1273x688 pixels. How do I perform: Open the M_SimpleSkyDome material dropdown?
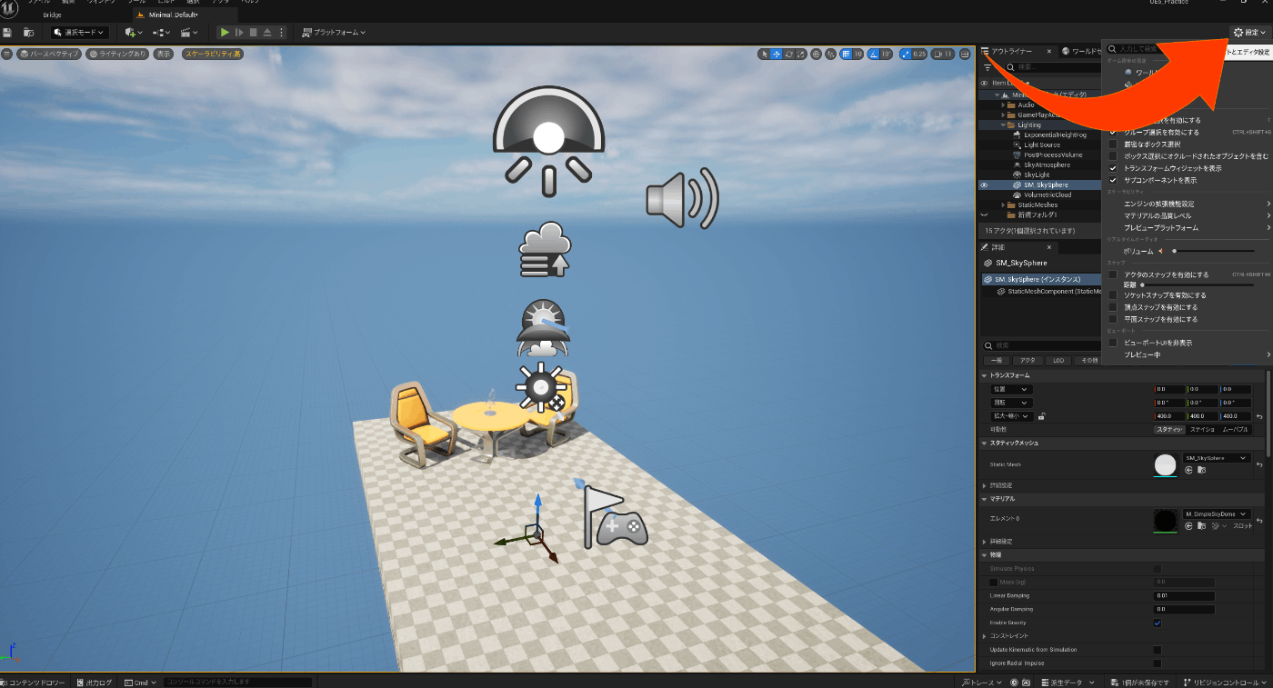(x=1217, y=514)
